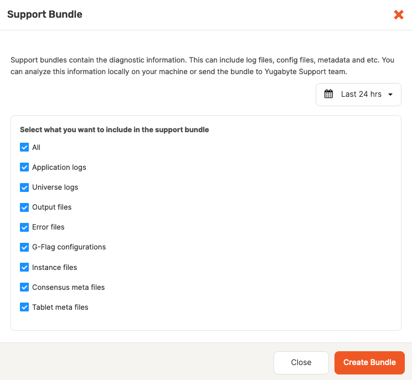The height and width of the screenshot is (380, 412).
Task: Toggle the Error files checkbox
Action: [24, 227]
